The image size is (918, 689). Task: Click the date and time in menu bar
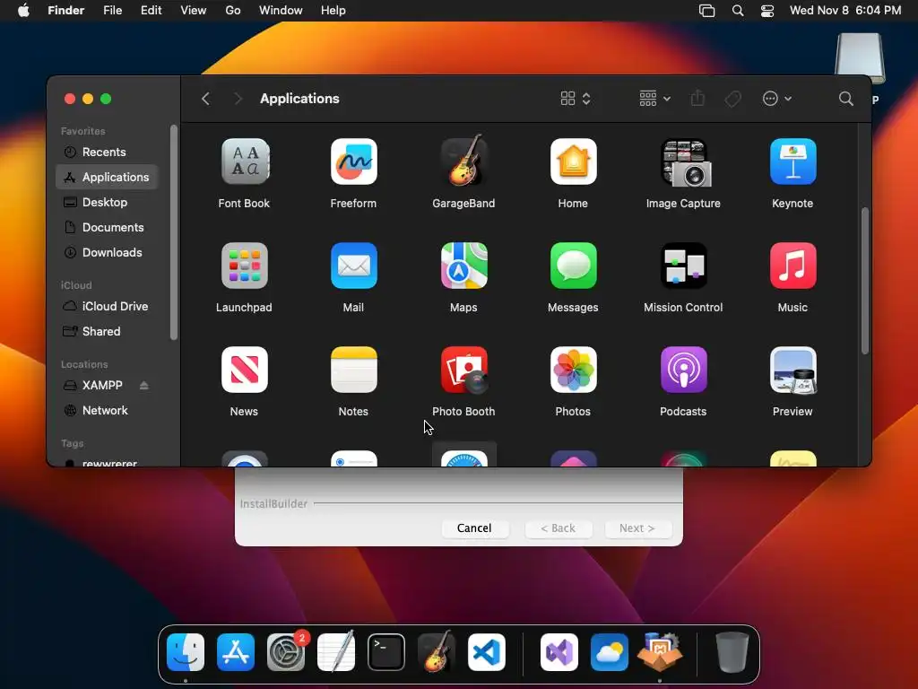(x=844, y=11)
